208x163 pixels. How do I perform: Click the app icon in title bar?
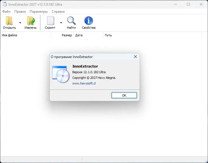click(5, 4)
